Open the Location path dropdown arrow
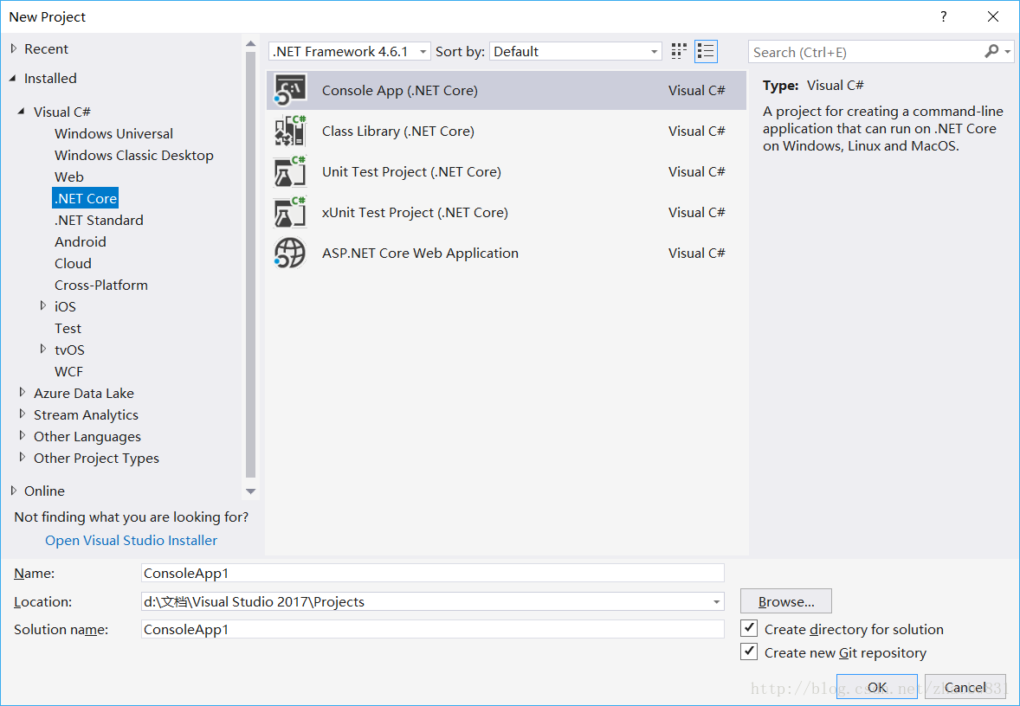Viewport: 1020px width, 706px height. tap(716, 602)
